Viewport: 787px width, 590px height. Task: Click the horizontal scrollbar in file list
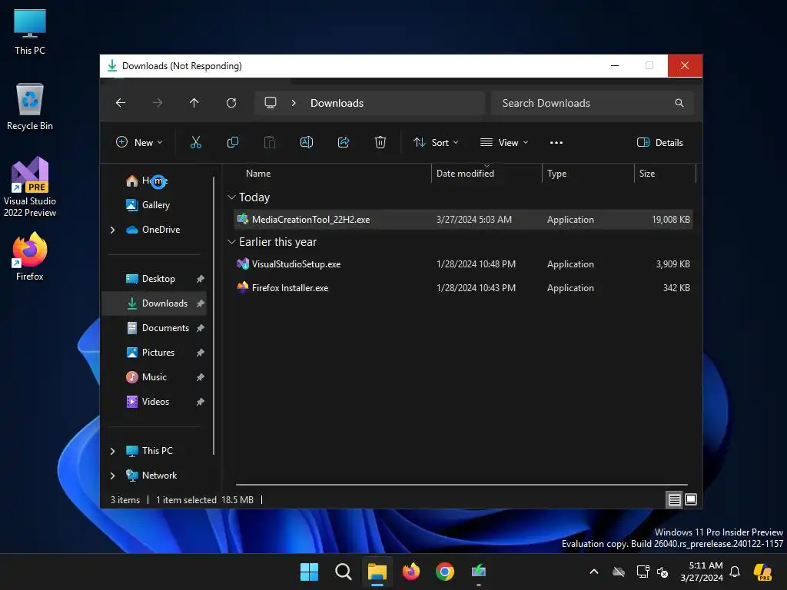click(461, 485)
